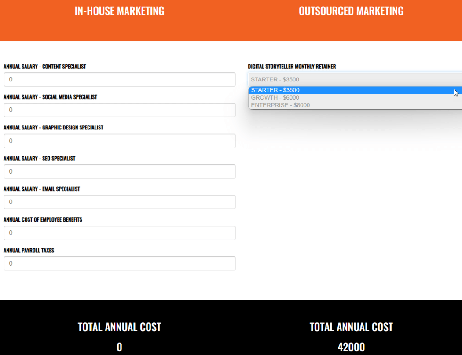462x355 pixels.
Task: Choose the STARTER - $3500 option
Action: click(x=355, y=90)
